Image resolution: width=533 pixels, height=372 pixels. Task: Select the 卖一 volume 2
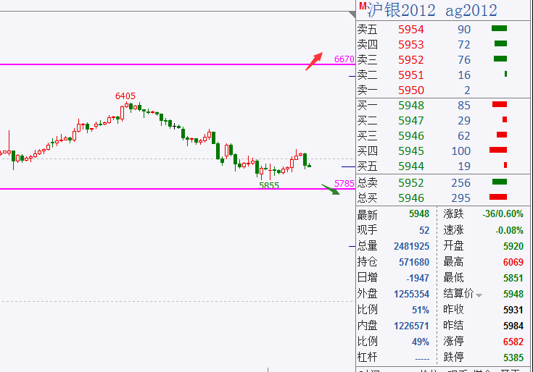click(x=468, y=90)
